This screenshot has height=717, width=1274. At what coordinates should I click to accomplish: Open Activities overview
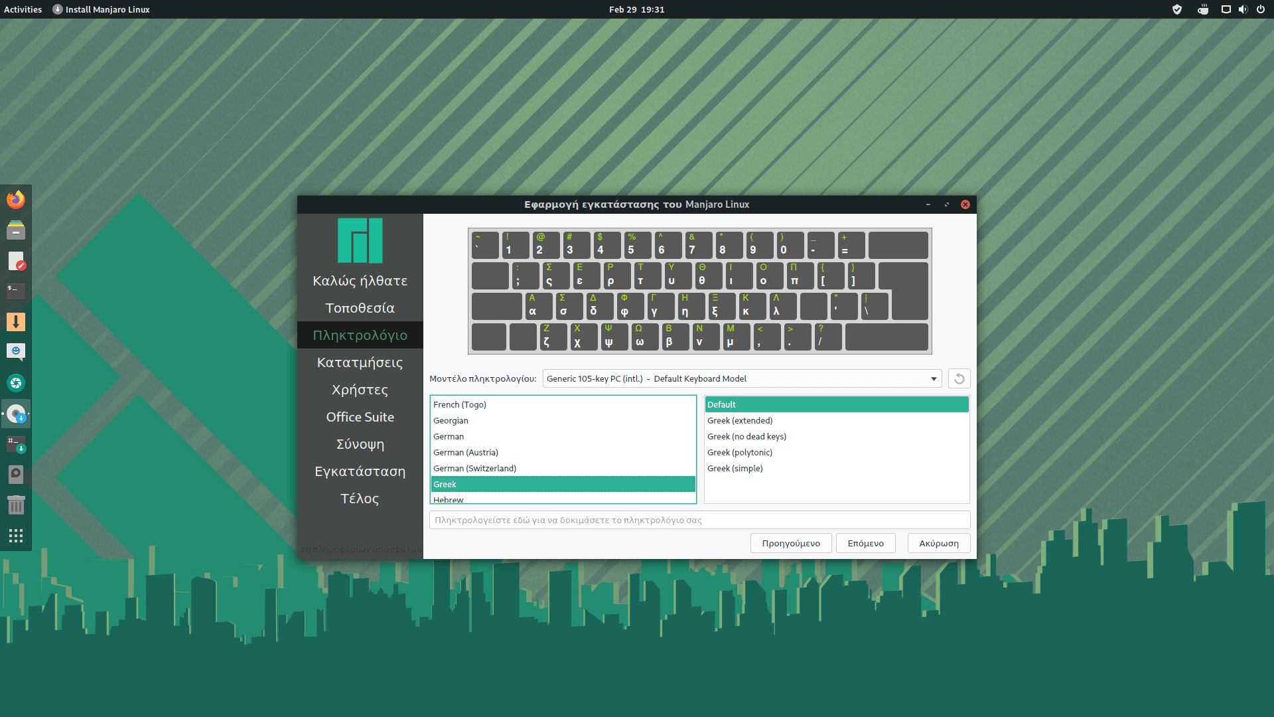pos(23,9)
